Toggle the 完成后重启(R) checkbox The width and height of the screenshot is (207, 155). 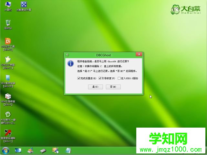[79, 78]
